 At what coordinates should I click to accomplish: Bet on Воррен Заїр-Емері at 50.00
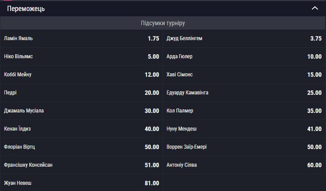(x=244, y=147)
